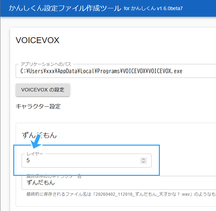The width and height of the screenshot is (216, 211).
Task: Edit the アプリケーションへのパス input field
Action: point(116,71)
